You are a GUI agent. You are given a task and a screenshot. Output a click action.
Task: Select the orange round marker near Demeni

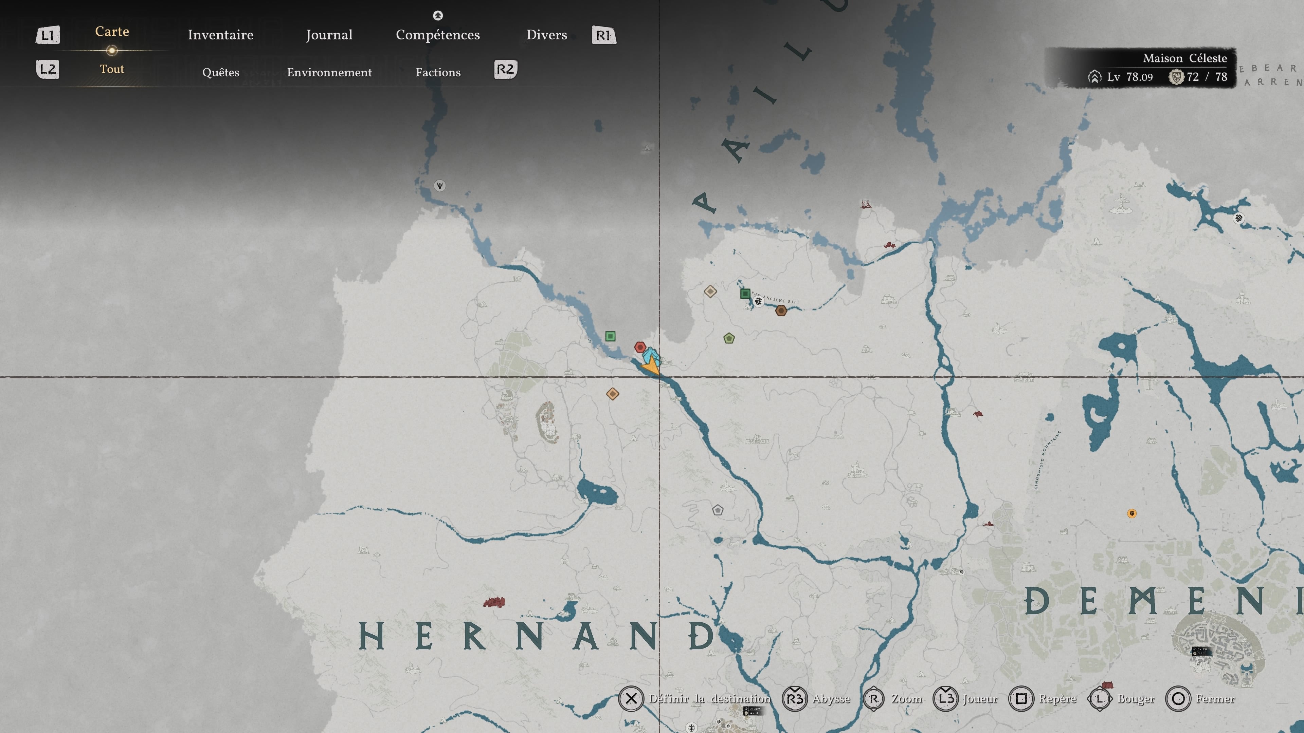coord(1132,513)
